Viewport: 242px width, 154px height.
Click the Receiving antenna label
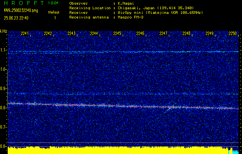click(x=89, y=17)
